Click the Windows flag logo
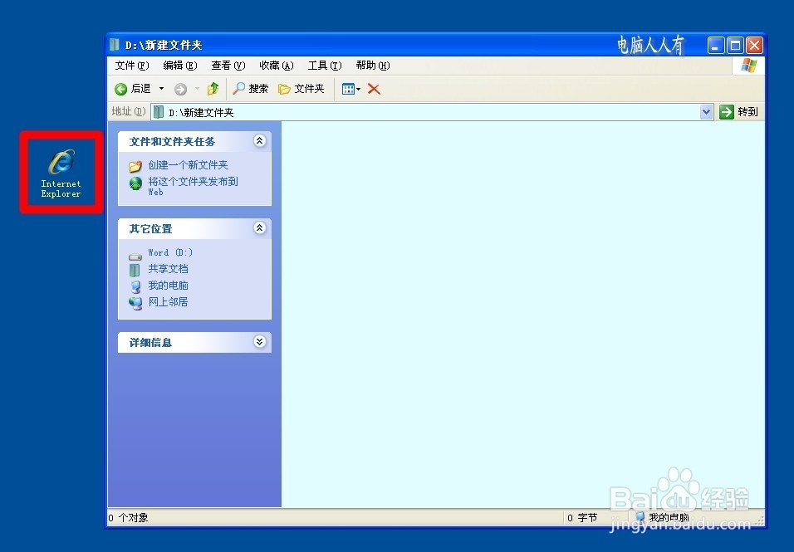The image size is (794, 552). point(748,66)
